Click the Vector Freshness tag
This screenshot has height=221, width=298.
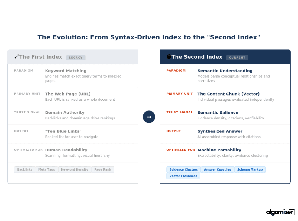pos(183,176)
